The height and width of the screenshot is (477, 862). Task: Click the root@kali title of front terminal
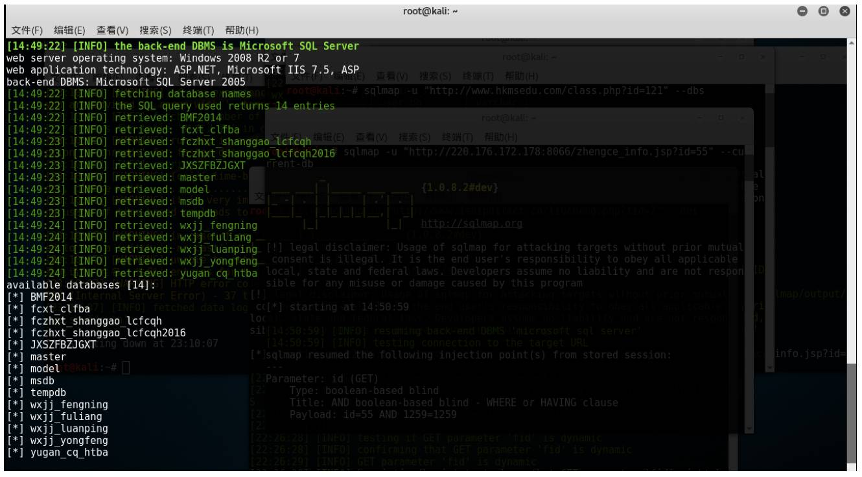click(x=430, y=12)
